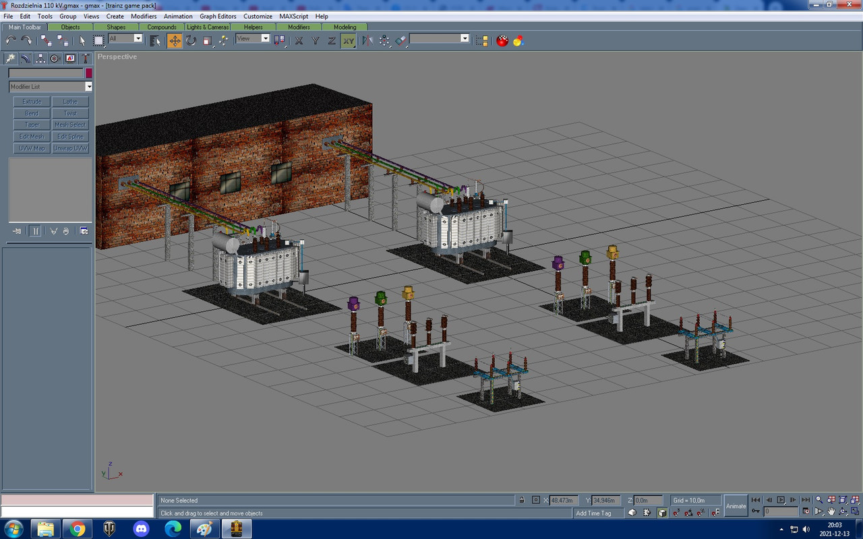This screenshot has height=539, width=863.
Task: Click the Undo arrow in the main toolbar
Action: 11,40
